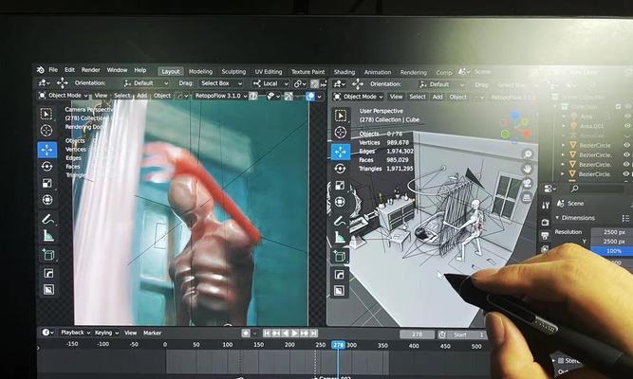
Task: Open Drag Select Box dropdown
Action: coord(221,83)
